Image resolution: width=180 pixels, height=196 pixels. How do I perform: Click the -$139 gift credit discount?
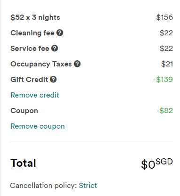(x=163, y=80)
